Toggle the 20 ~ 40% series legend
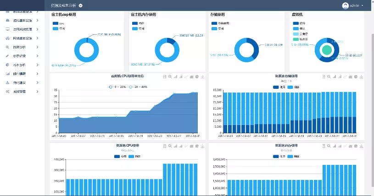 pyautogui.click(x=138, y=87)
